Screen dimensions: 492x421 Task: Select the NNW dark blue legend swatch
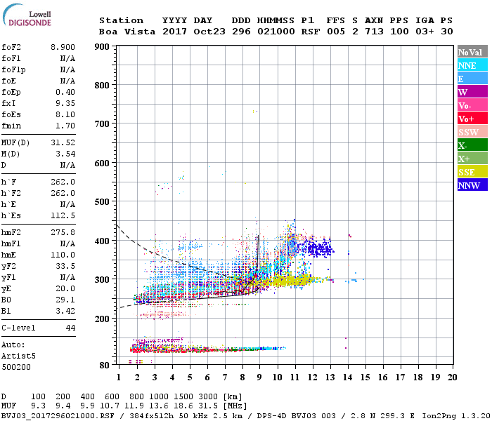click(472, 185)
